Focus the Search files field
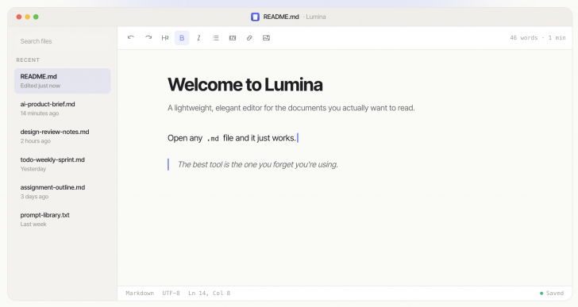578x307 pixels. [x=62, y=41]
